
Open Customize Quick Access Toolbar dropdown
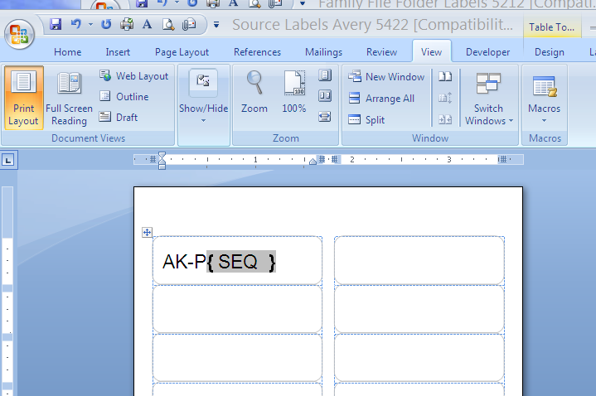click(216, 25)
